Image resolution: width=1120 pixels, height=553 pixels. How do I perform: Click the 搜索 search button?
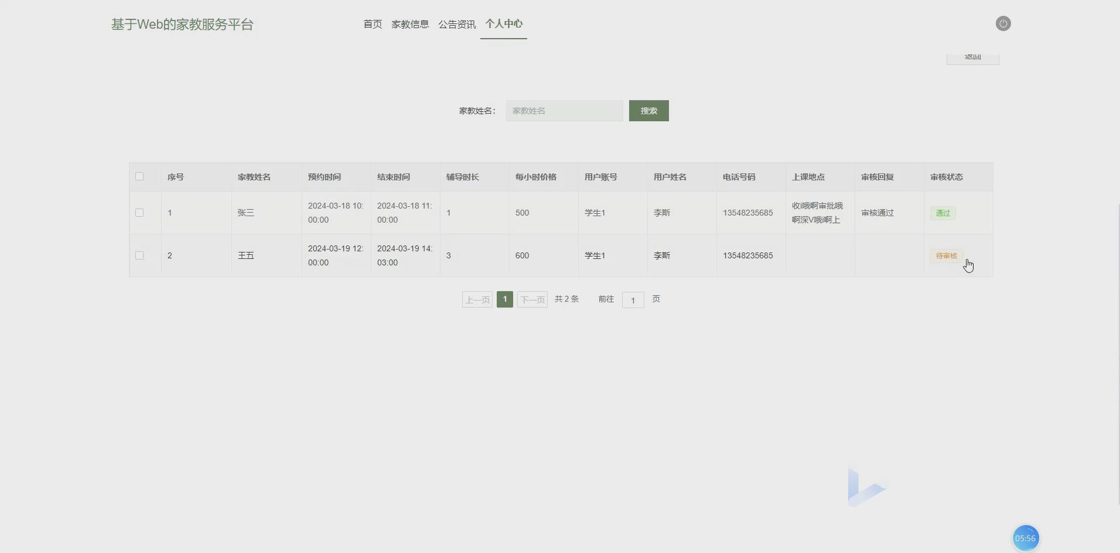pyautogui.click(x=648, y=111)
